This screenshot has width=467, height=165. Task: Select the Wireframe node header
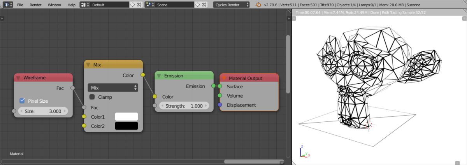click(x=43, y=78)
